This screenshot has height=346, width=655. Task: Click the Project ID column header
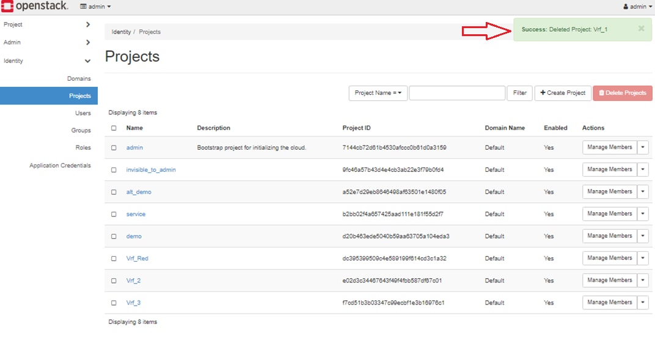(x=356, y=128)
